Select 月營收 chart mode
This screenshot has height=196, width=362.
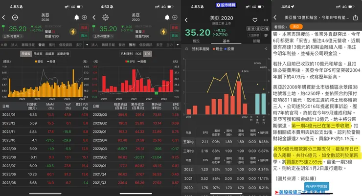26,54
